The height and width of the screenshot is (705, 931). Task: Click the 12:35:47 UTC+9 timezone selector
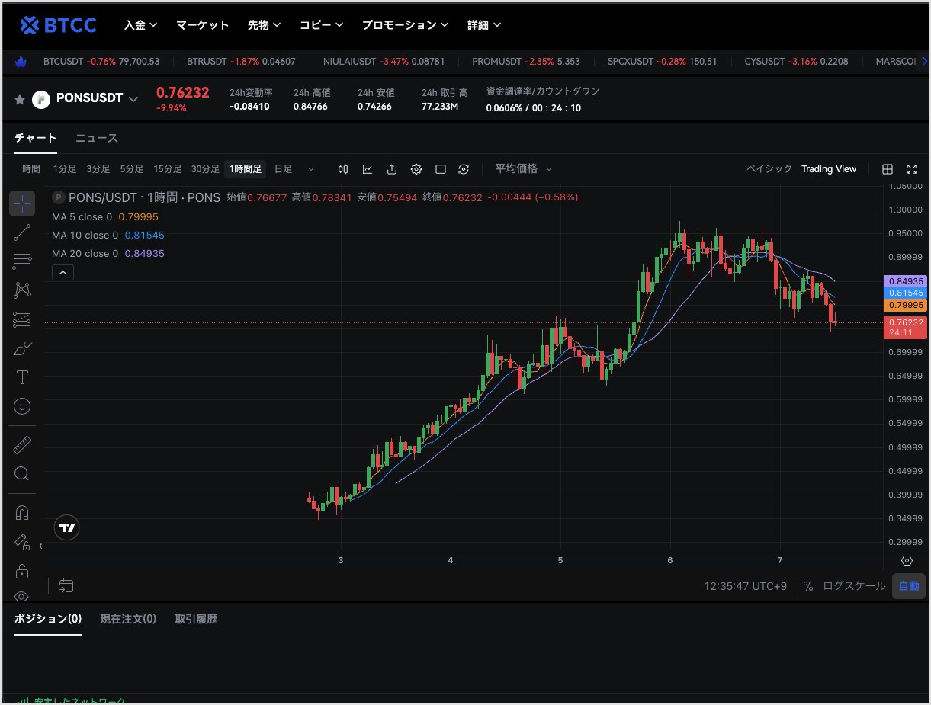point(746,586)
